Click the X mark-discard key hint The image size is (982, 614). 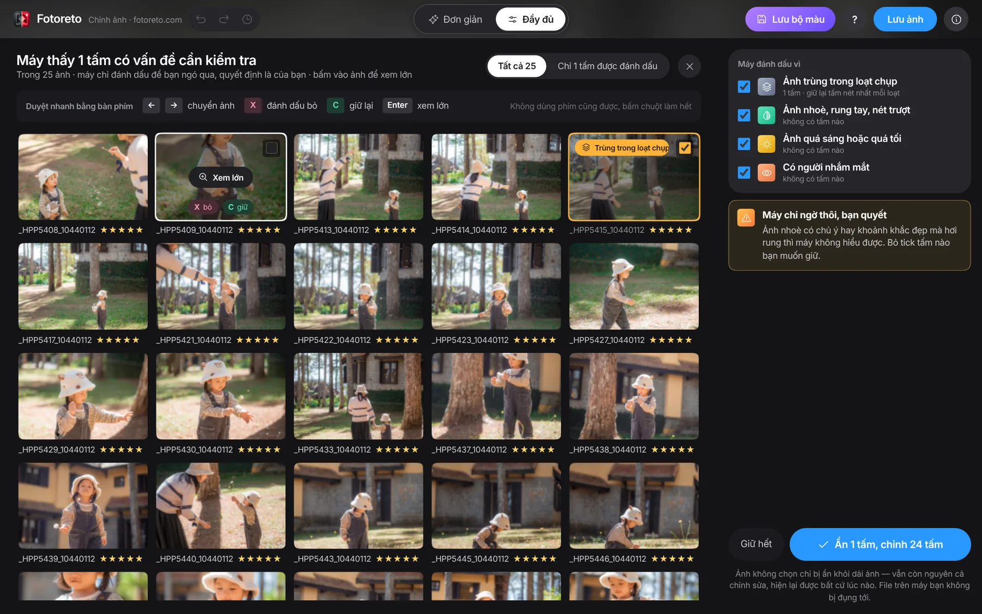(253, 105)
